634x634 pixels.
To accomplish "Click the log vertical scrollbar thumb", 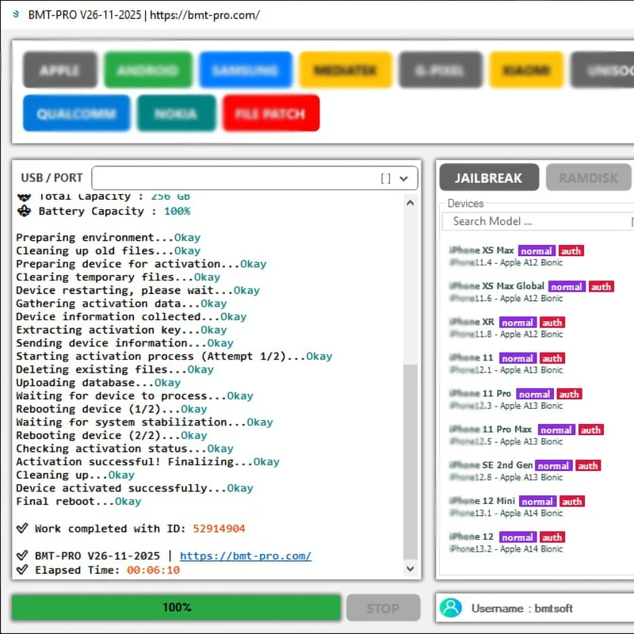I will pos(410,461).
